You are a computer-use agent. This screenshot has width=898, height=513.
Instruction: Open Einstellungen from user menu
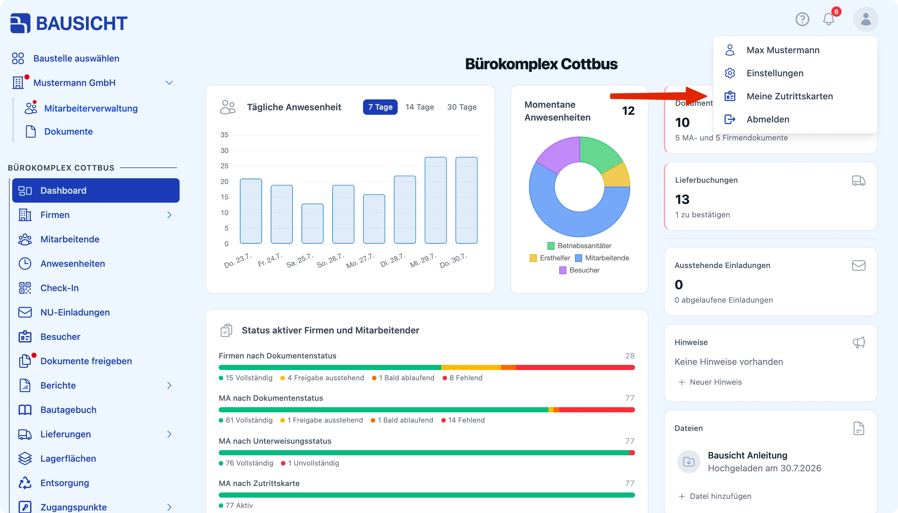click(795, 73)
